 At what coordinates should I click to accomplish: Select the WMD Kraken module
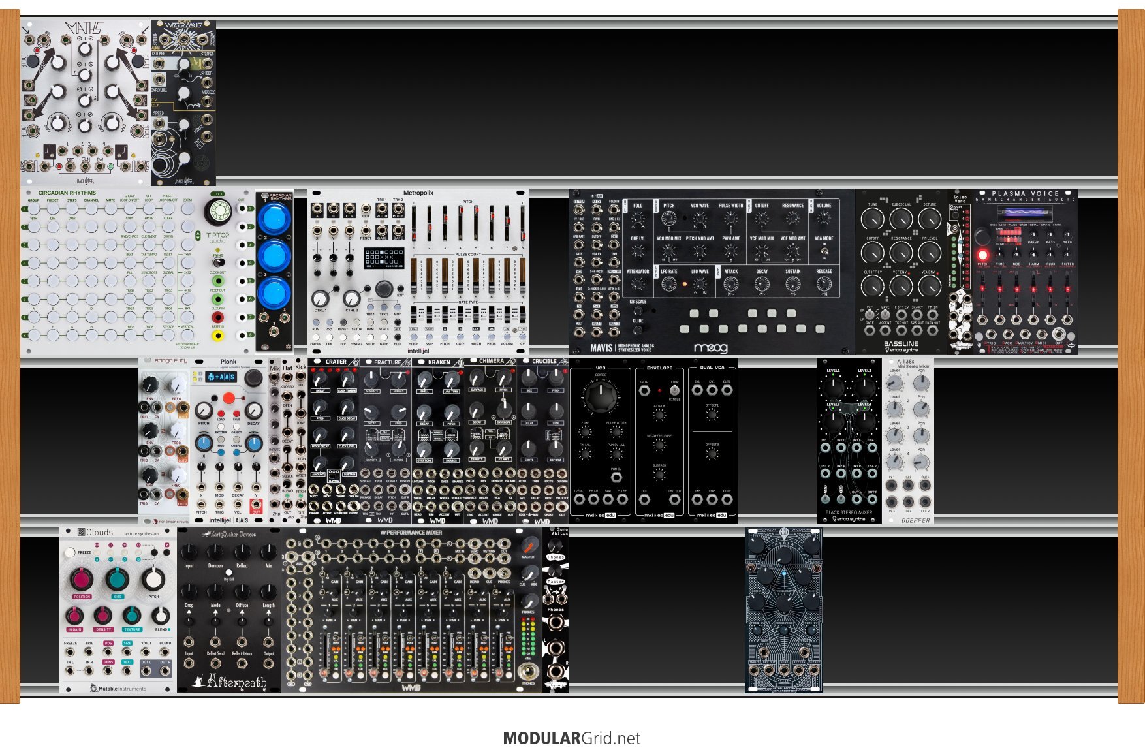[438, 441]
